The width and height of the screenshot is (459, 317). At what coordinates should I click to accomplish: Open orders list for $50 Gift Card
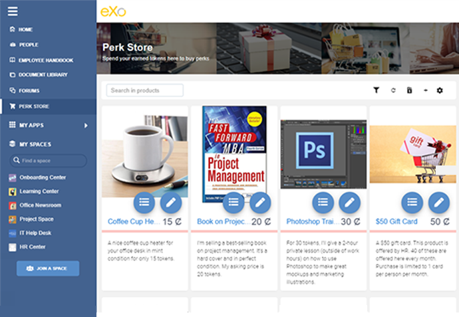[x=412, y=203]
